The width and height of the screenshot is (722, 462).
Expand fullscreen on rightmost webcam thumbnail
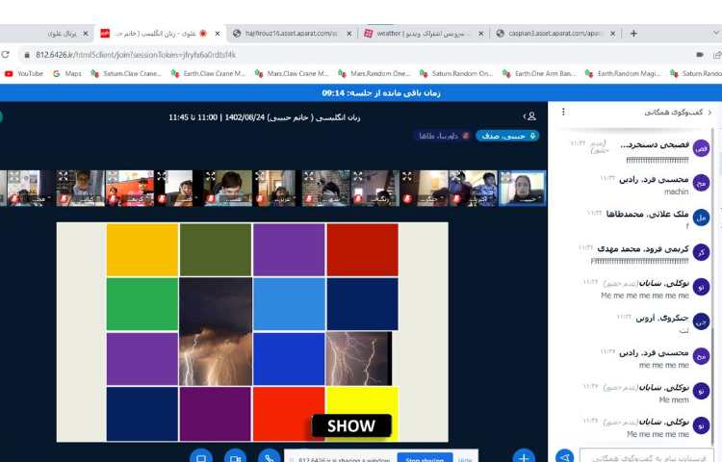[x=506, y=176]
